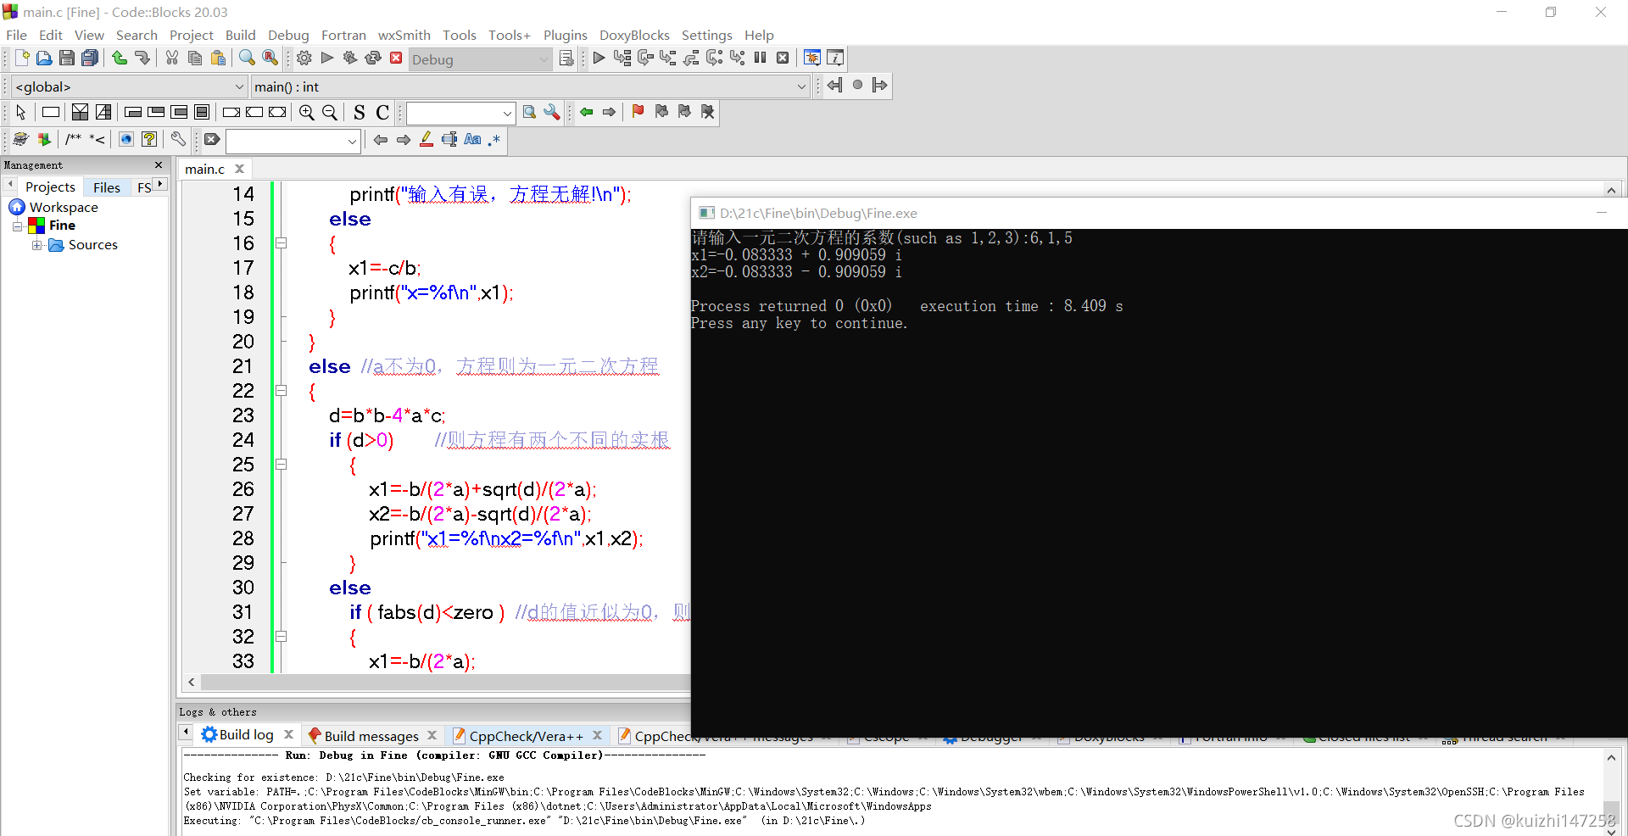
Task: Open a file using the folder icon
Action: pos(44,58)
